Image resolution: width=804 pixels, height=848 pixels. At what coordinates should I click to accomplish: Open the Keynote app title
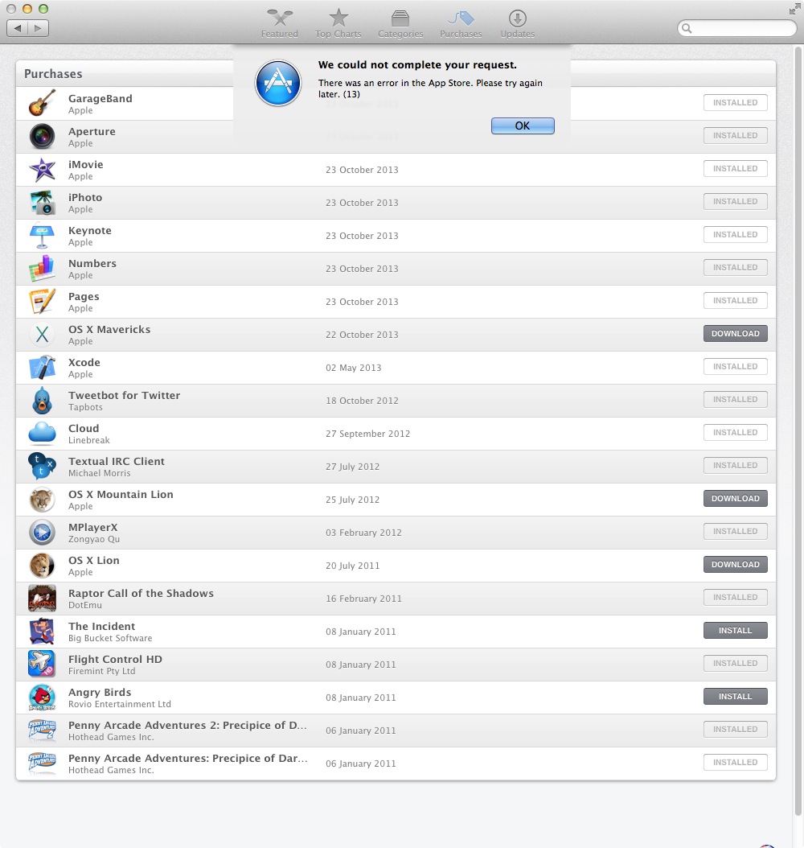(90, 230)
